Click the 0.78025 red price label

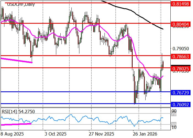coord(180,68)
